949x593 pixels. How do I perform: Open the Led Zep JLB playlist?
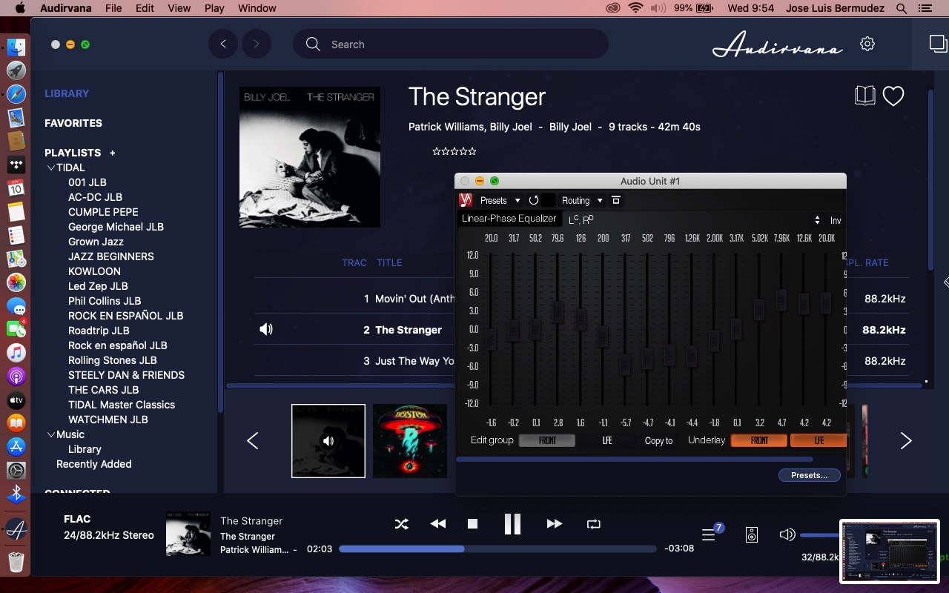point(98,286)
